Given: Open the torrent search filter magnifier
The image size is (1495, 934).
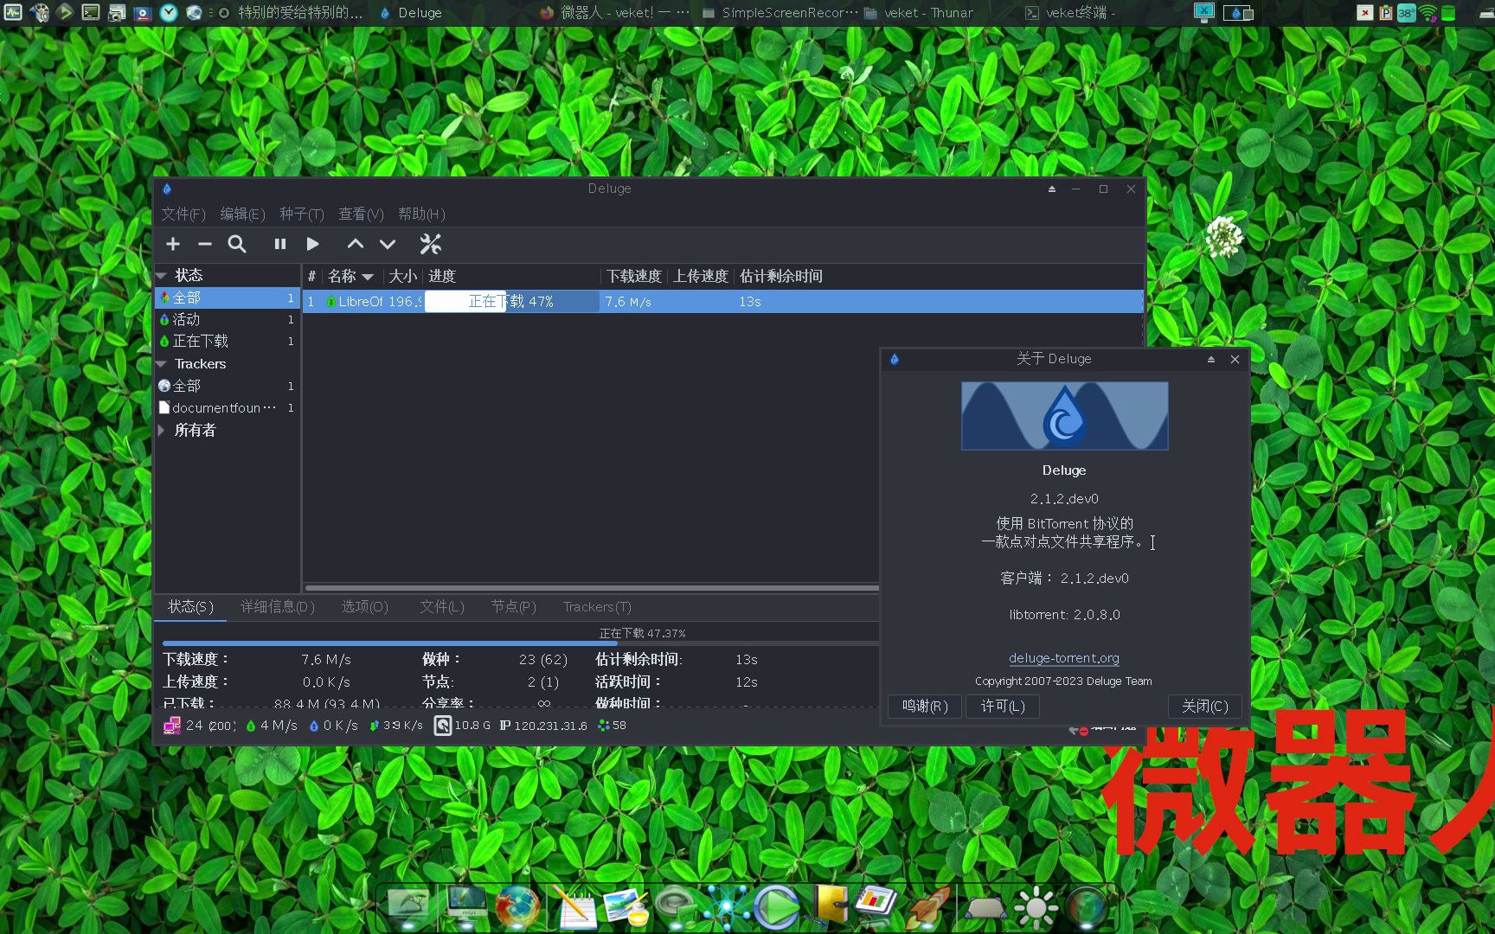Looking at the screenshot, I should click(x=236, y=245).
